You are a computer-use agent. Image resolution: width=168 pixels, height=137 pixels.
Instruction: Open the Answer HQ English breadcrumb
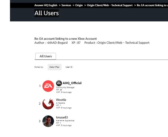46,5
